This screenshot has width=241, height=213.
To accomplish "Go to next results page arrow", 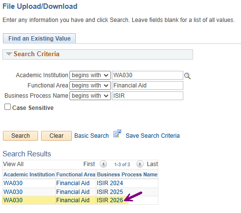I will click(140, 164).
